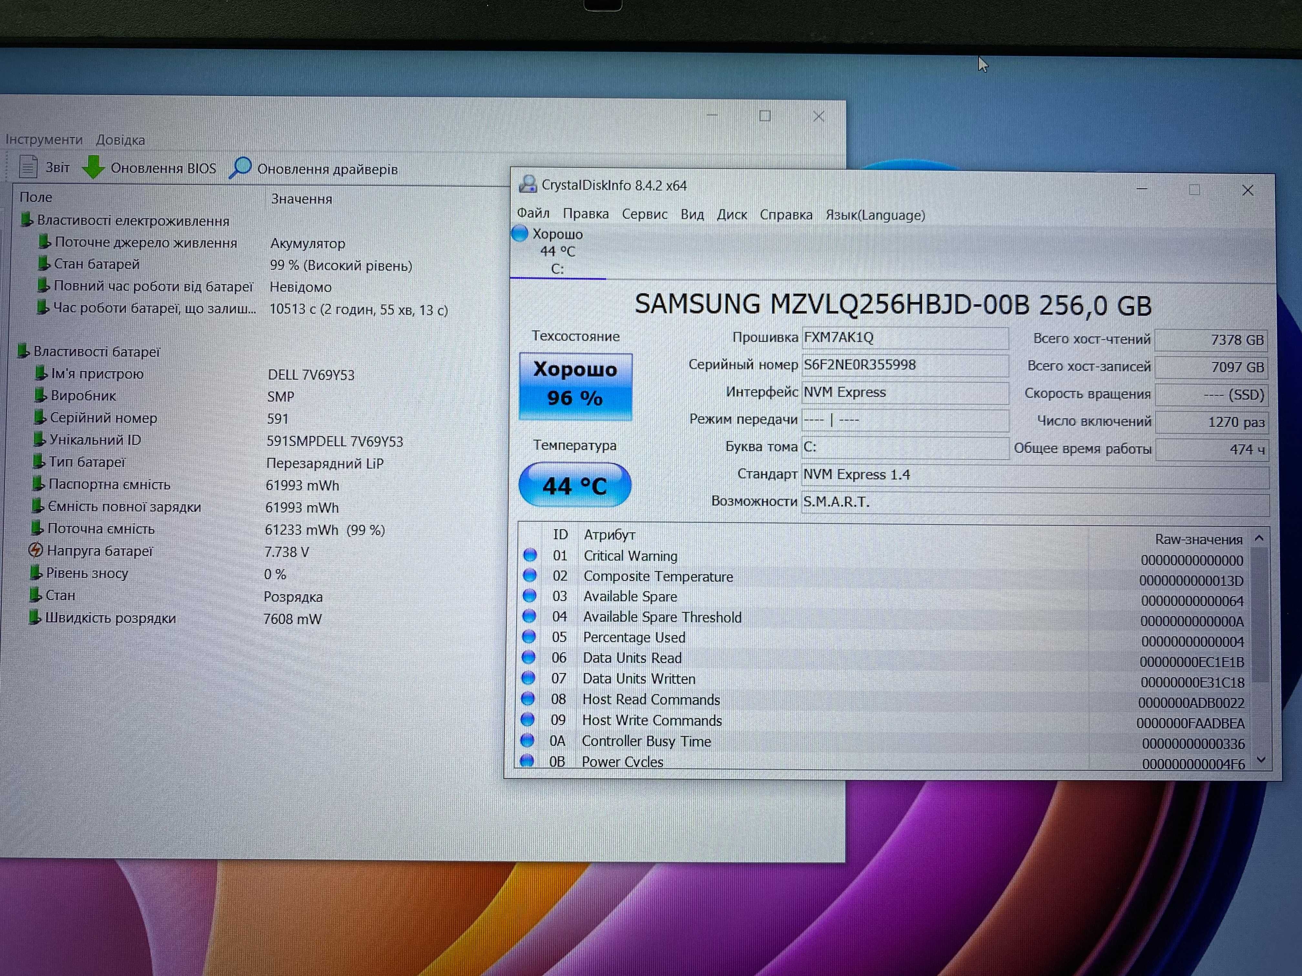This screenshot has height=976, width=1302.
Task: Open the Звіт report toolbar button
Action: (x=44, y=167)
